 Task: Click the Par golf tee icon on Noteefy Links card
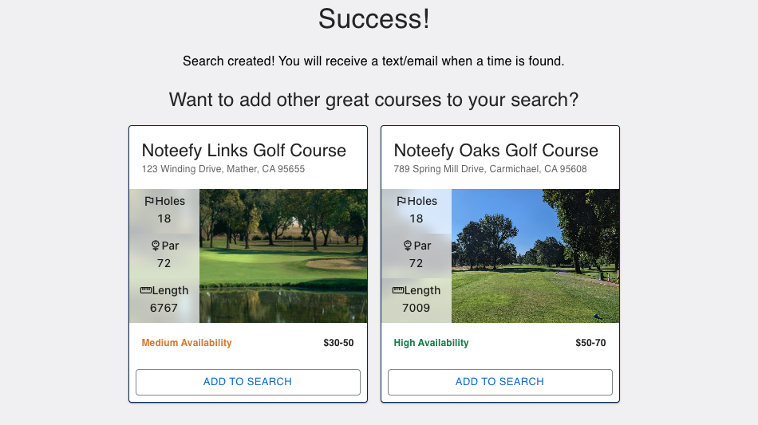pyautogui.click(x=156, y=246)
